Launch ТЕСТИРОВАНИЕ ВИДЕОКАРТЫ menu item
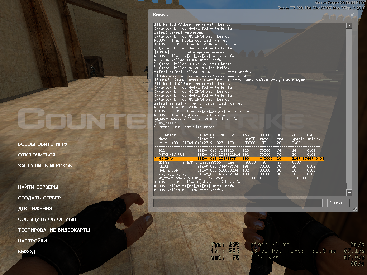Image resolution: width=367 pixels, height=275 pixels. (54, 230)
